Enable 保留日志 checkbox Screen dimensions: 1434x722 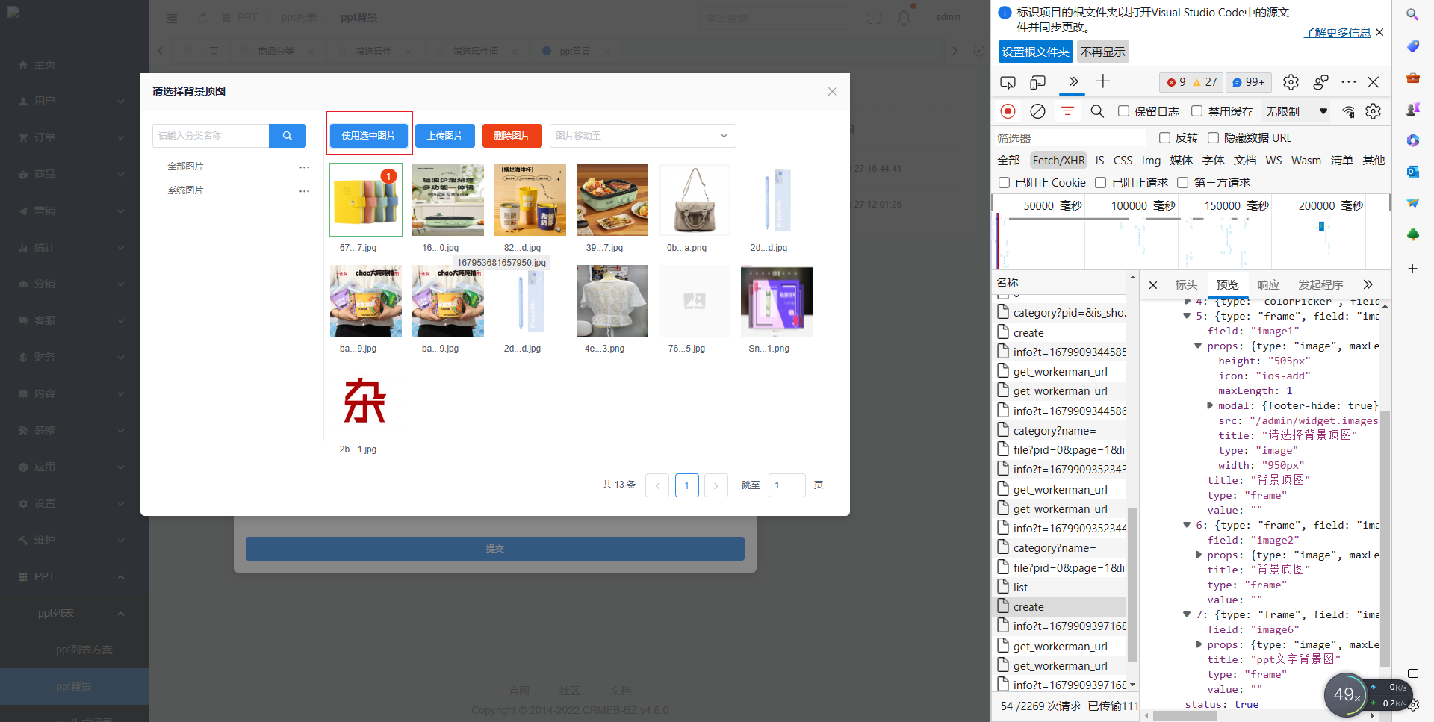pos(1123,111)
